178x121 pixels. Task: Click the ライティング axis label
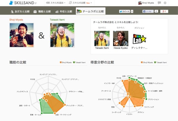[149, 107]
